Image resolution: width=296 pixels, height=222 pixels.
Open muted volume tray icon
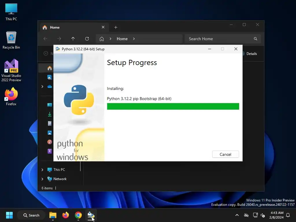point(262,215)
